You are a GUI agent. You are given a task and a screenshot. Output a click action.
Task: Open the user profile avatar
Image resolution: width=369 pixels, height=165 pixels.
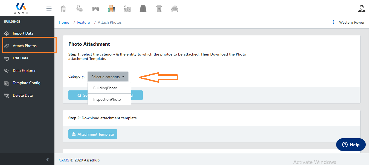pos(362,9)
